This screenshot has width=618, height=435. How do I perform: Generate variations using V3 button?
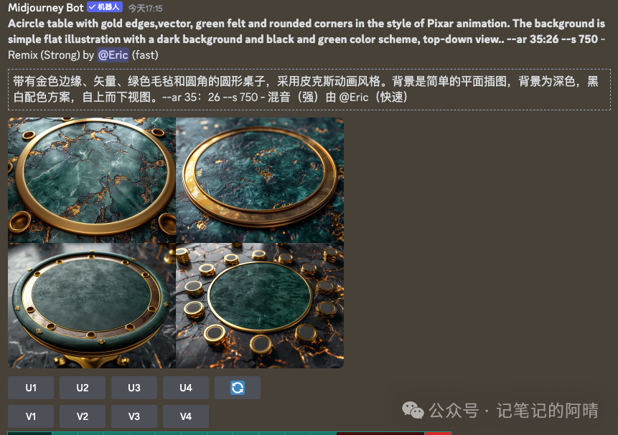point(134,416)
